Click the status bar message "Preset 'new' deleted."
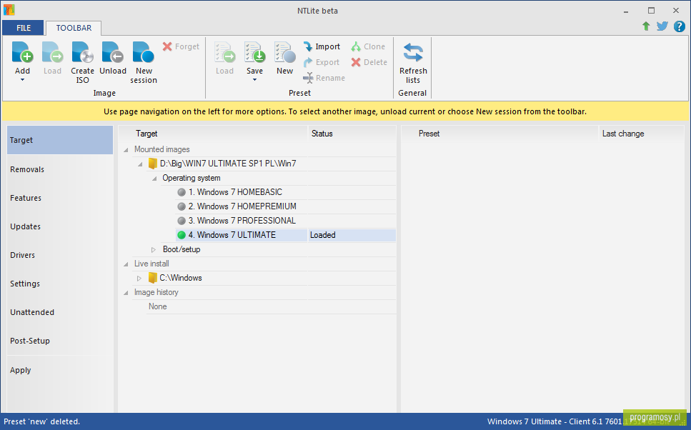 click(x=42, y=421)
